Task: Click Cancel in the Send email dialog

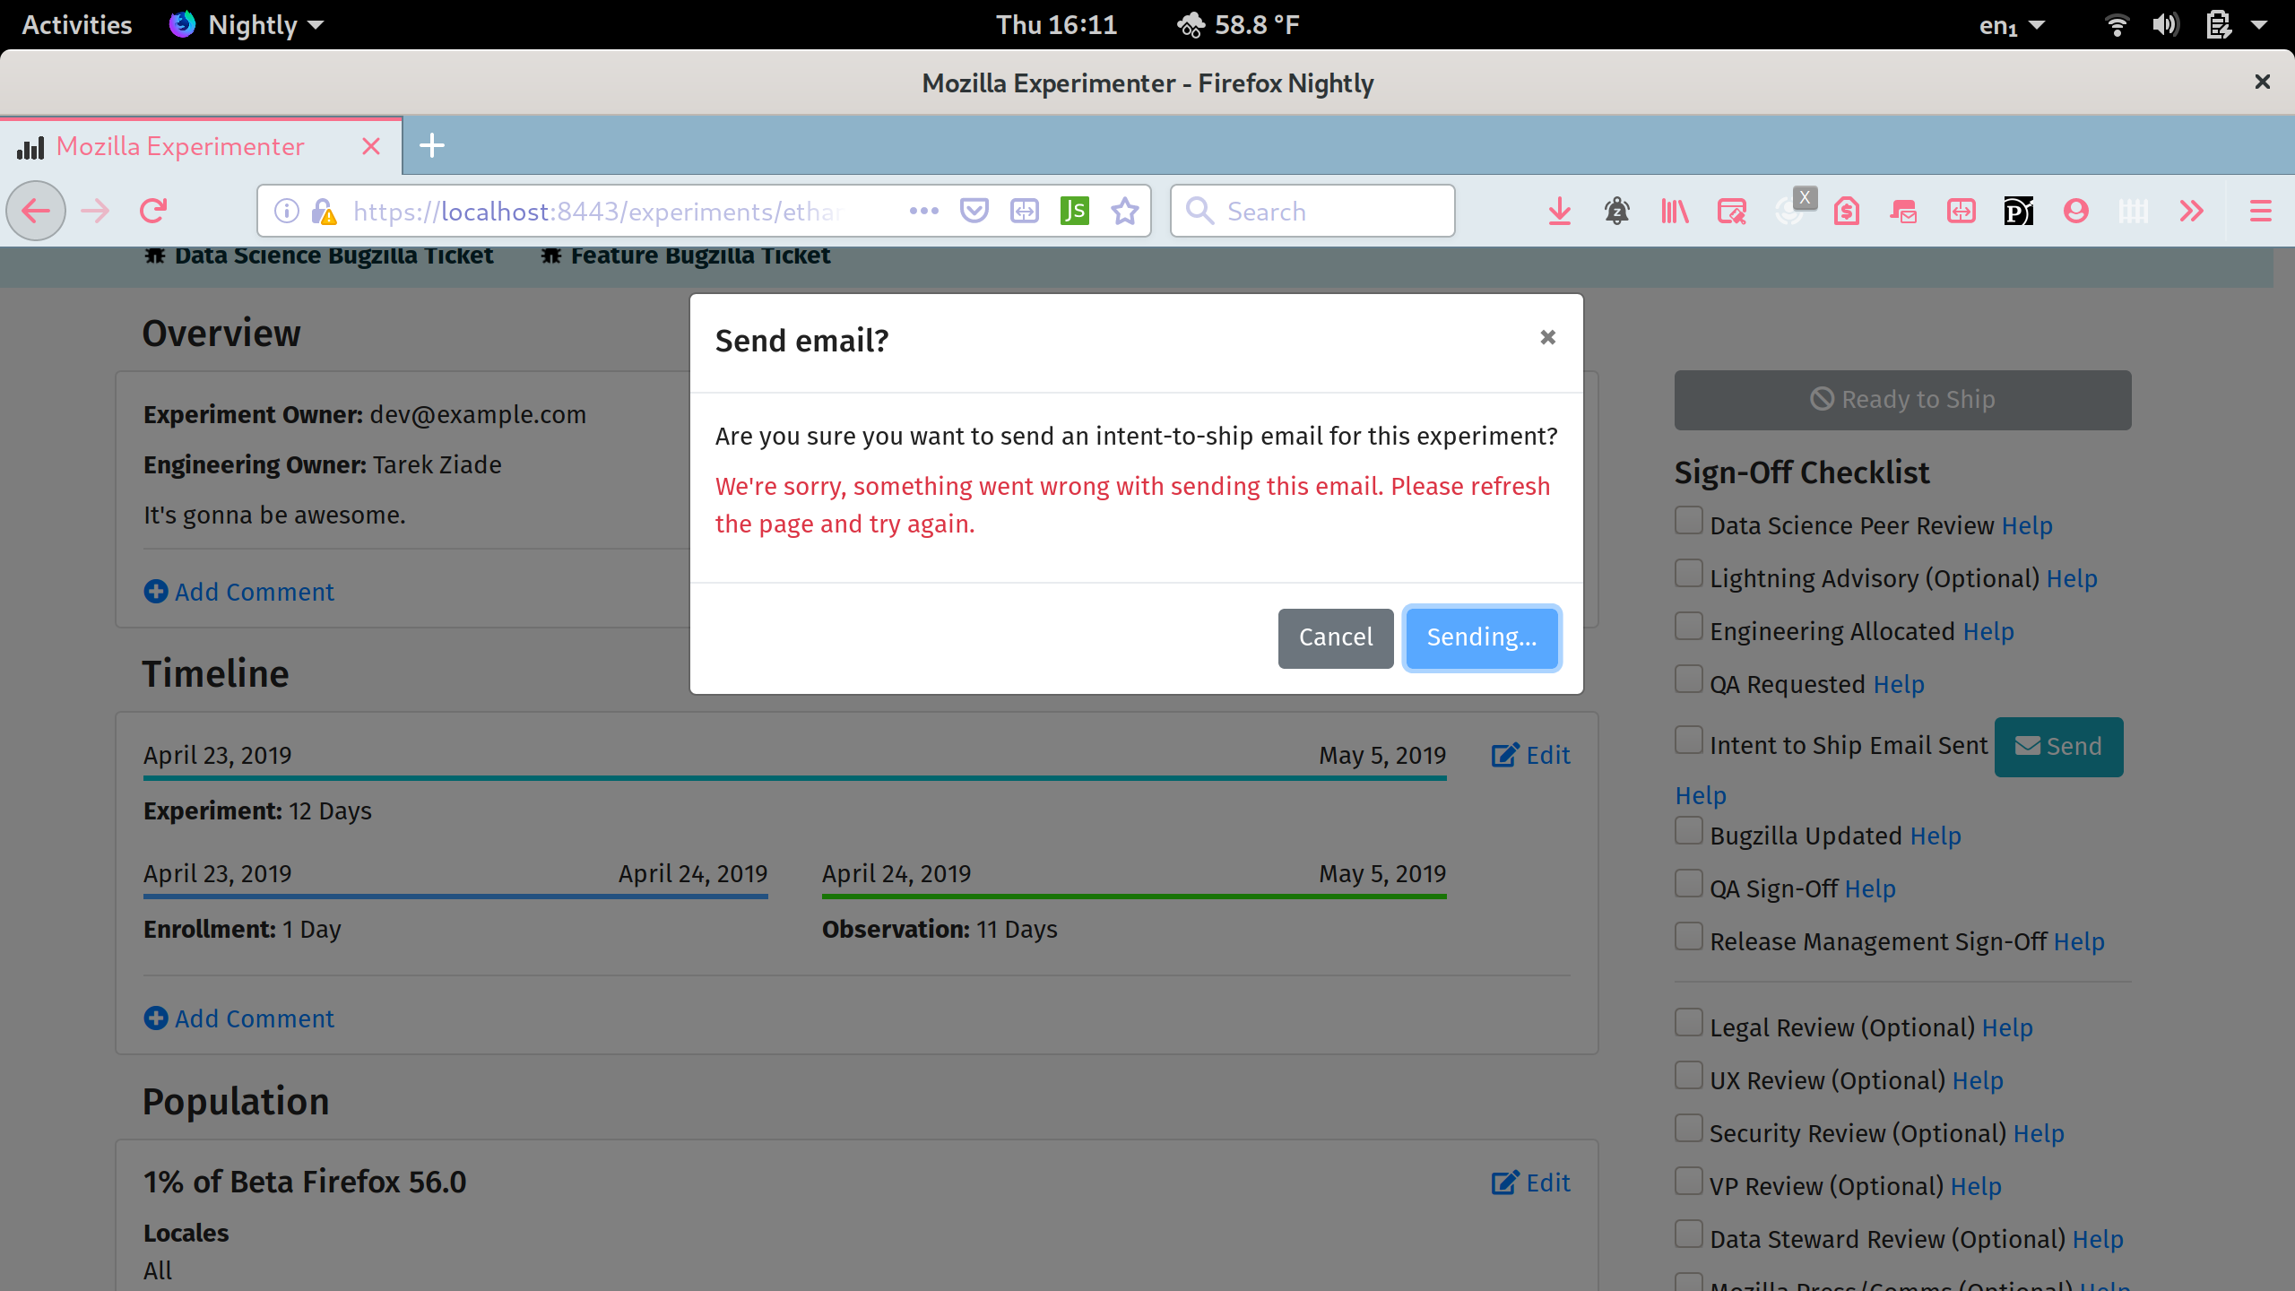Action: (1336, 637)
